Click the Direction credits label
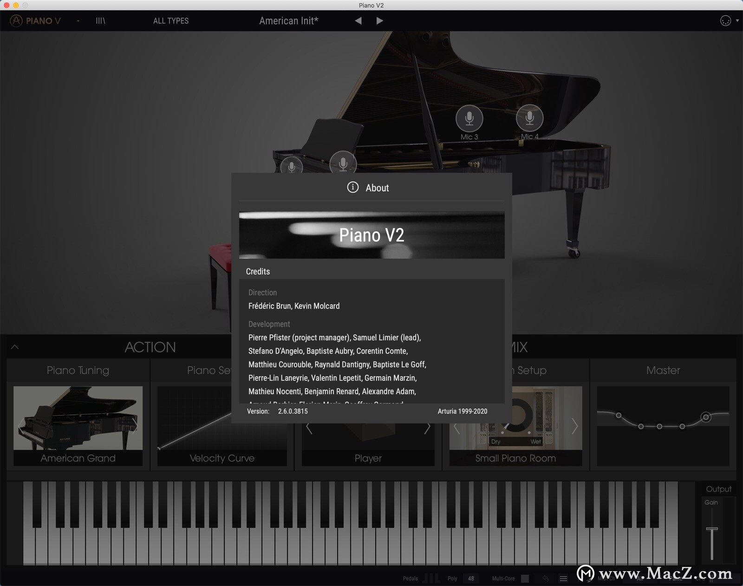The height and width of the screenshot is (586, 743). [262, 293]
